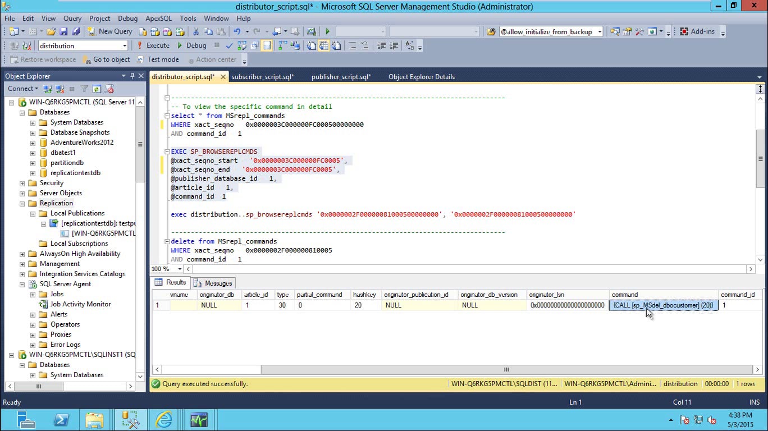
Task: Select Job Activity Monitor in the tree
Action: pos(80,304)
